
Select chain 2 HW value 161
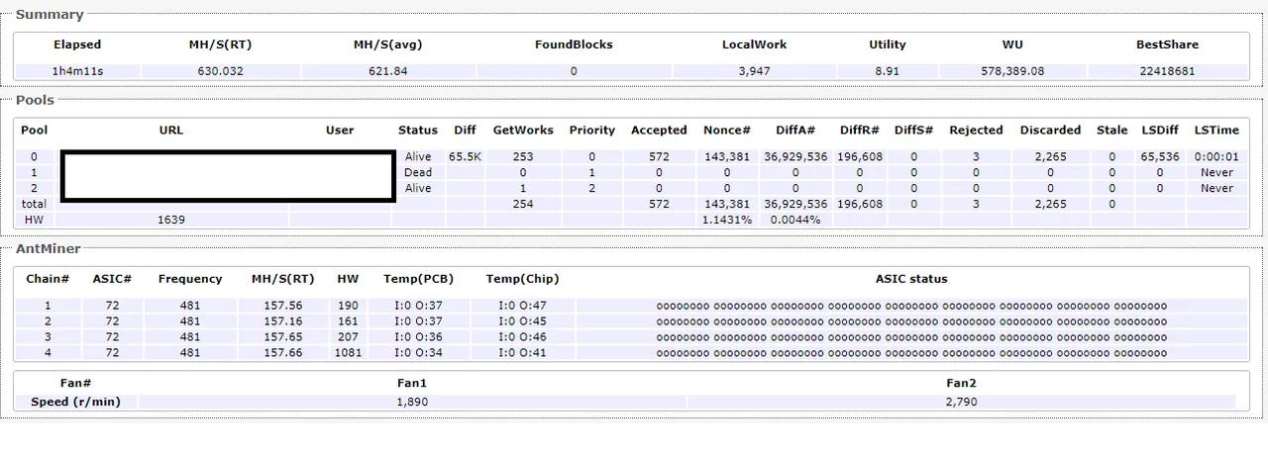pos(348,321)
